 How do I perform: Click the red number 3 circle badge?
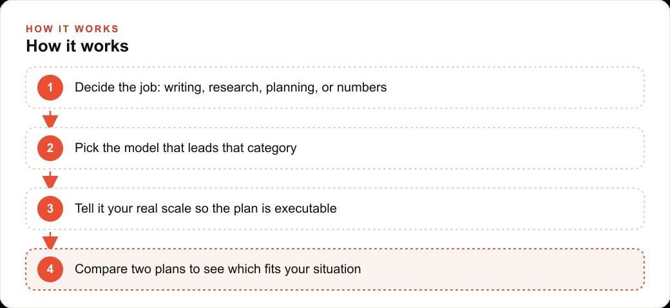50,209
